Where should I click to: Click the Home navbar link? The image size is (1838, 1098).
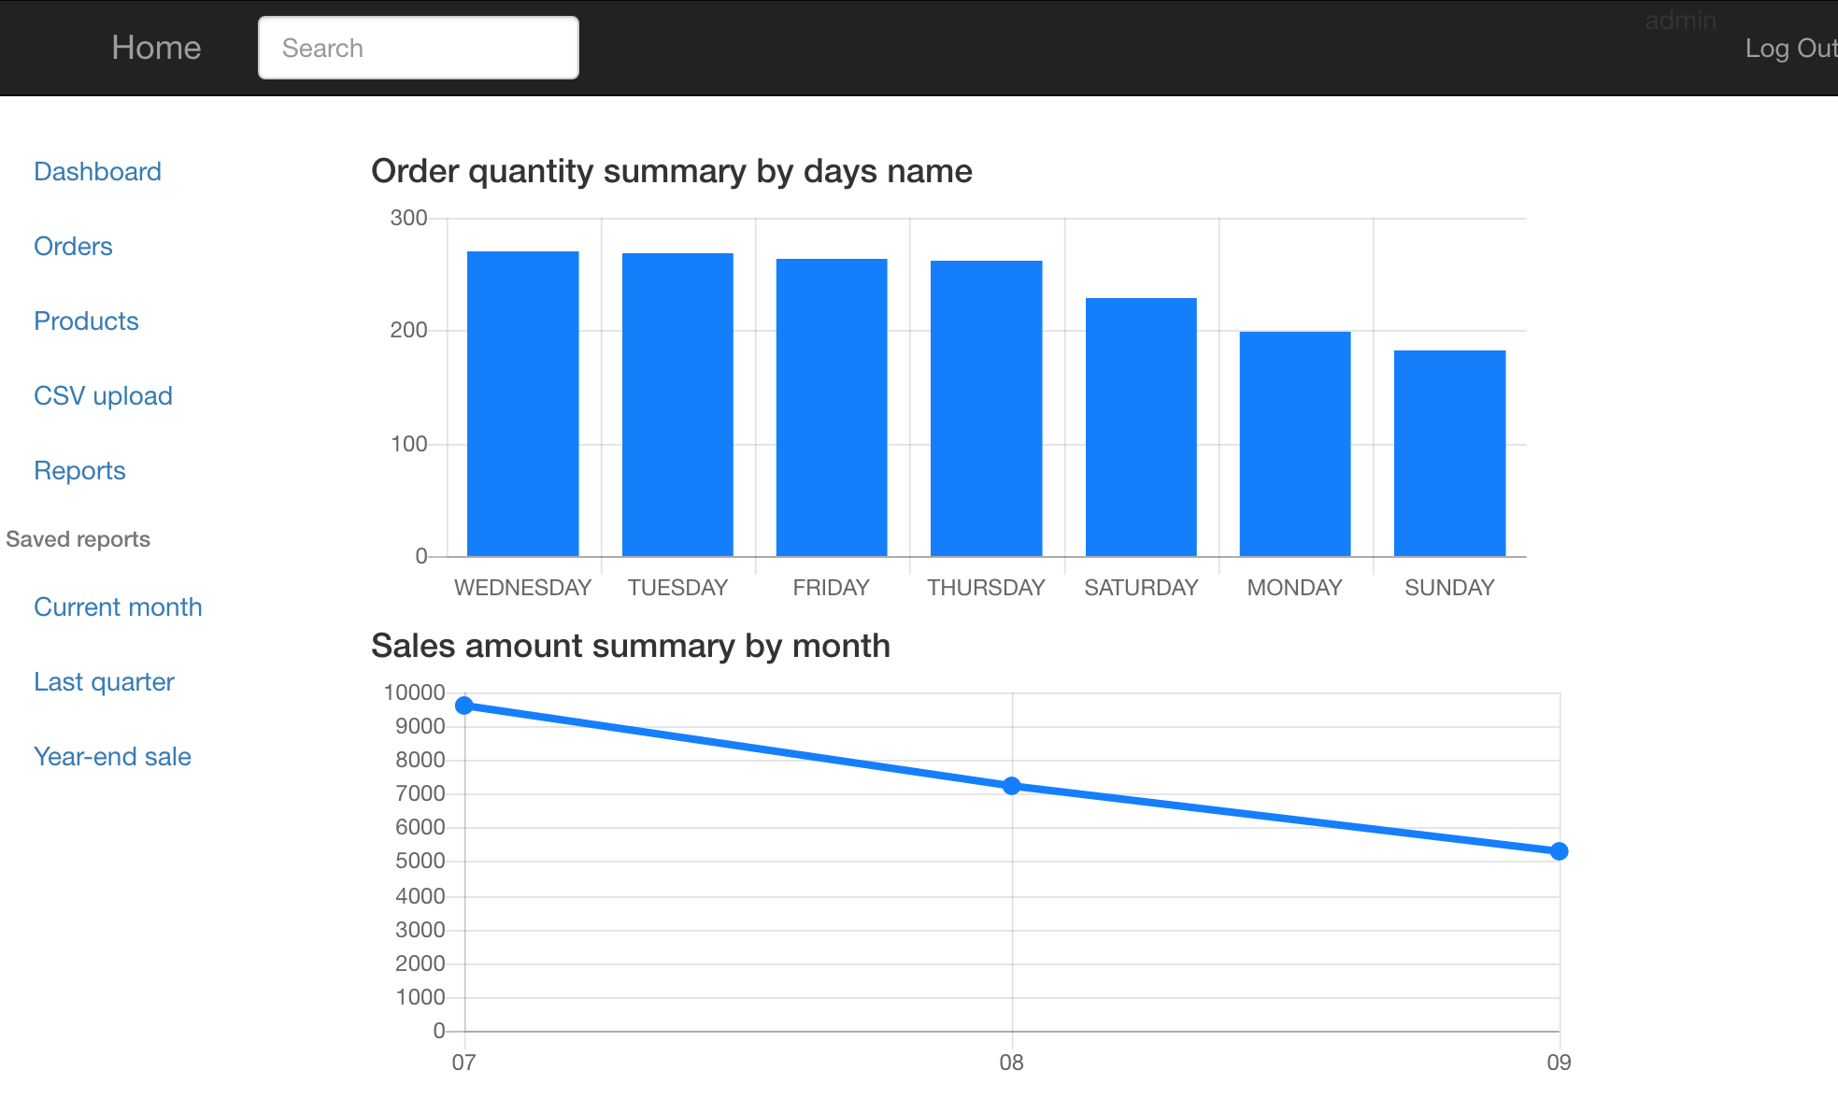[x=156, y=48]
